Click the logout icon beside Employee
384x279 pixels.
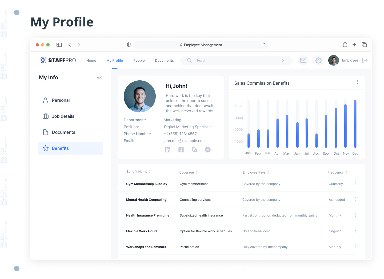tap(365, 60)
